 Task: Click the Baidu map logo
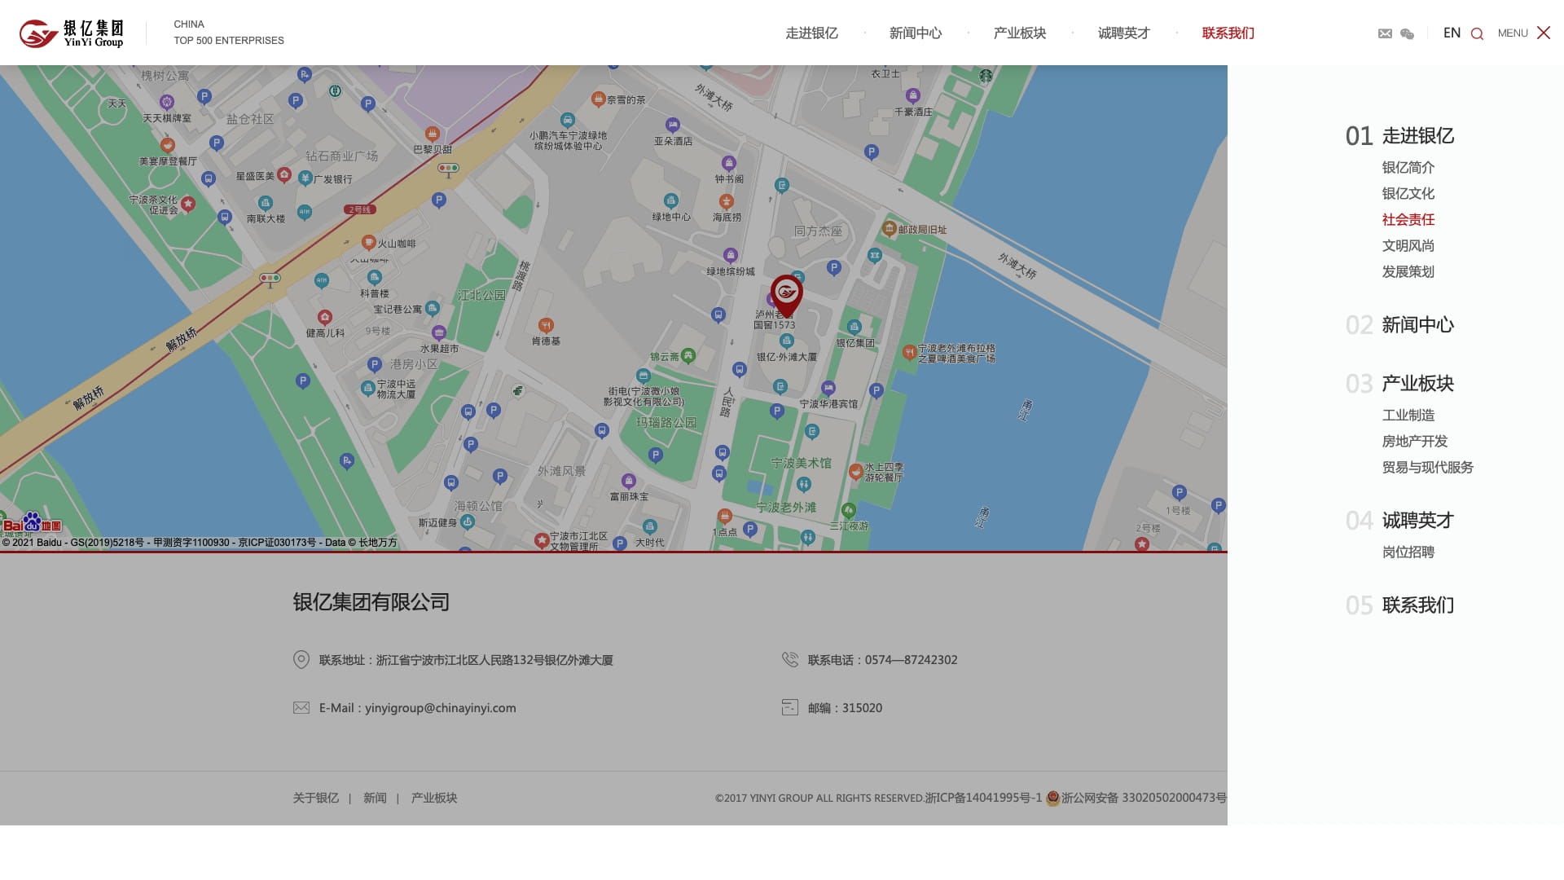(x=32, y=522)
